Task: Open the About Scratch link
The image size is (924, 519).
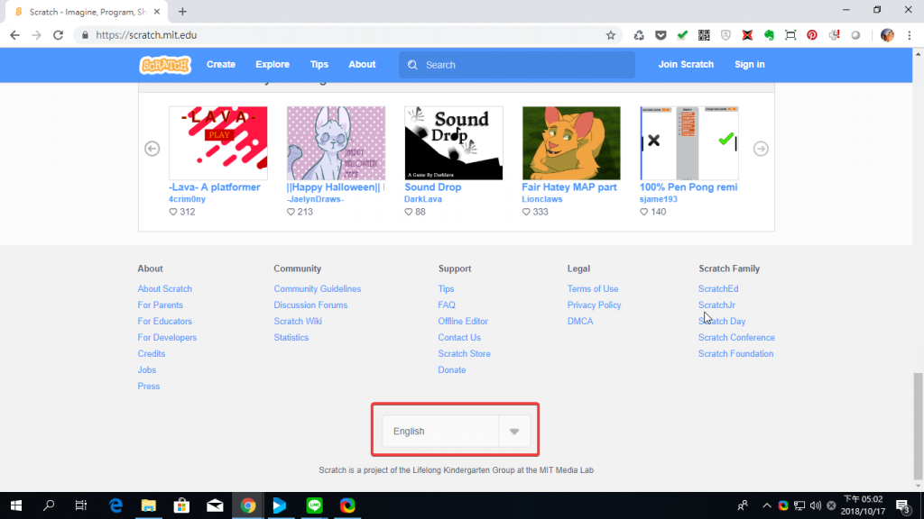Action: click(x=165, y=289)
